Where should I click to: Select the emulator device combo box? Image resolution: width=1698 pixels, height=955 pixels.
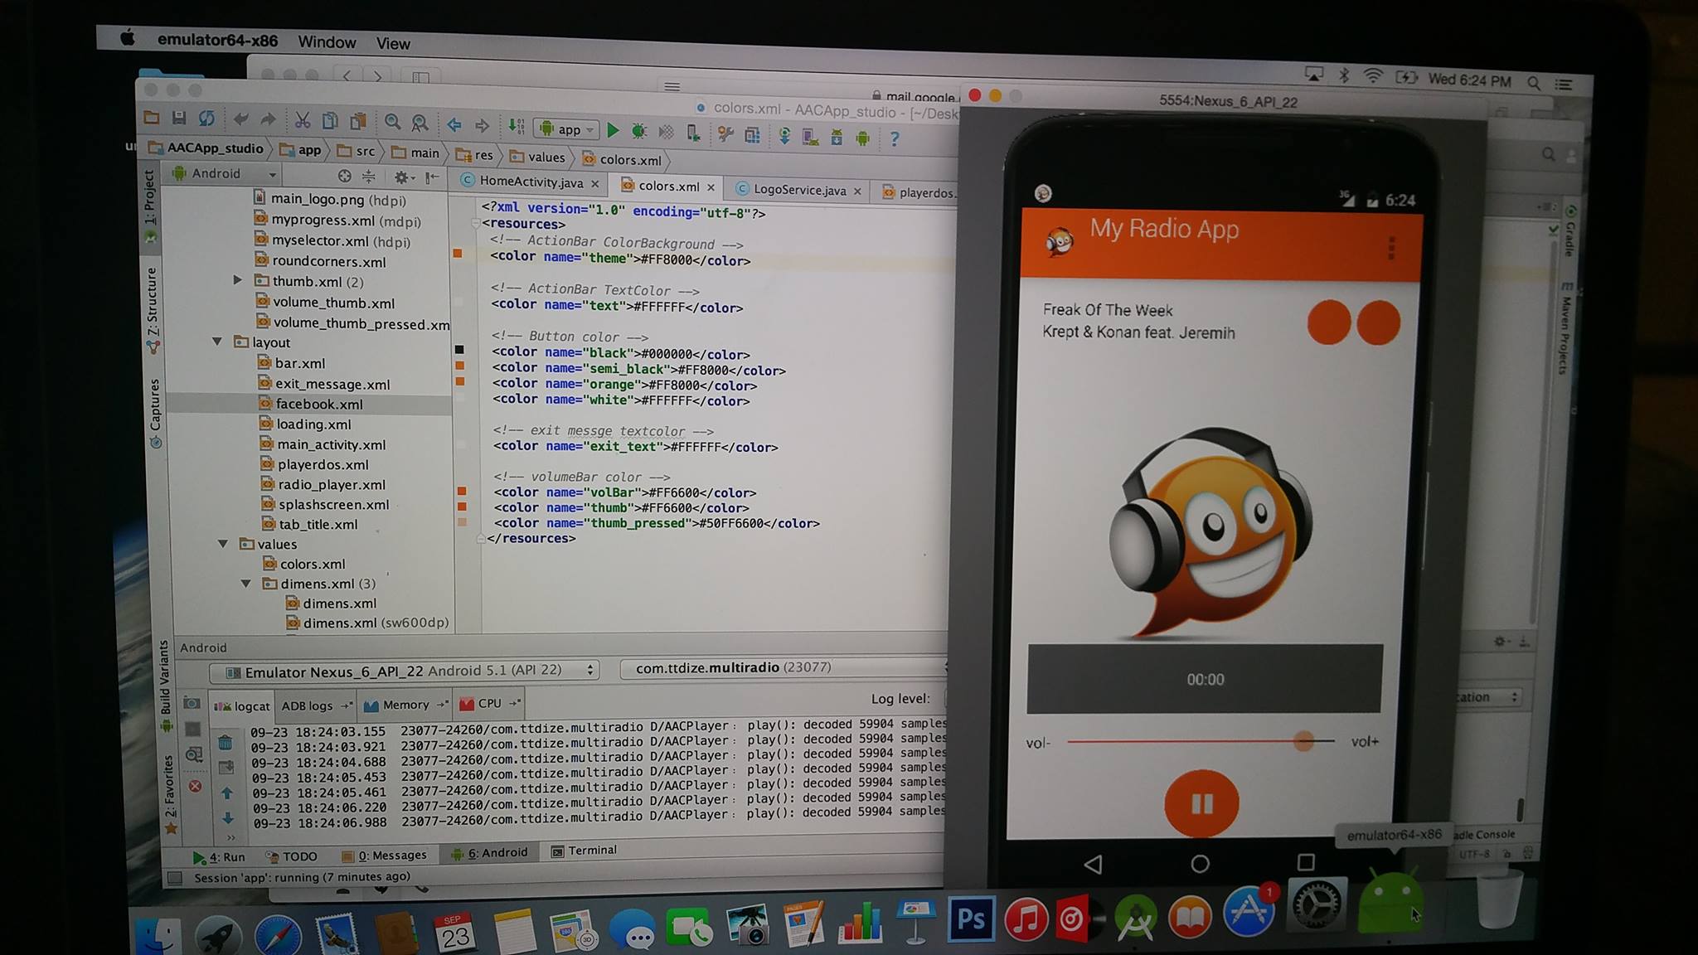(x=403, y=671)
